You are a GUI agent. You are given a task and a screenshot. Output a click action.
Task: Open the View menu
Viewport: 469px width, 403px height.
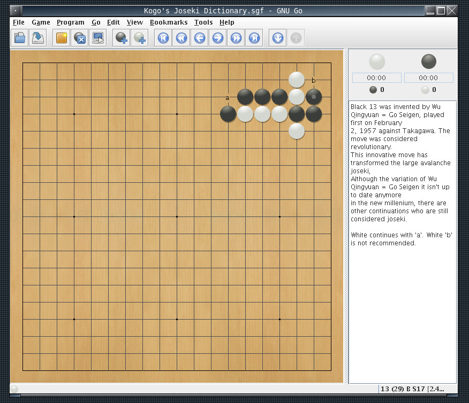click(135, 22)
